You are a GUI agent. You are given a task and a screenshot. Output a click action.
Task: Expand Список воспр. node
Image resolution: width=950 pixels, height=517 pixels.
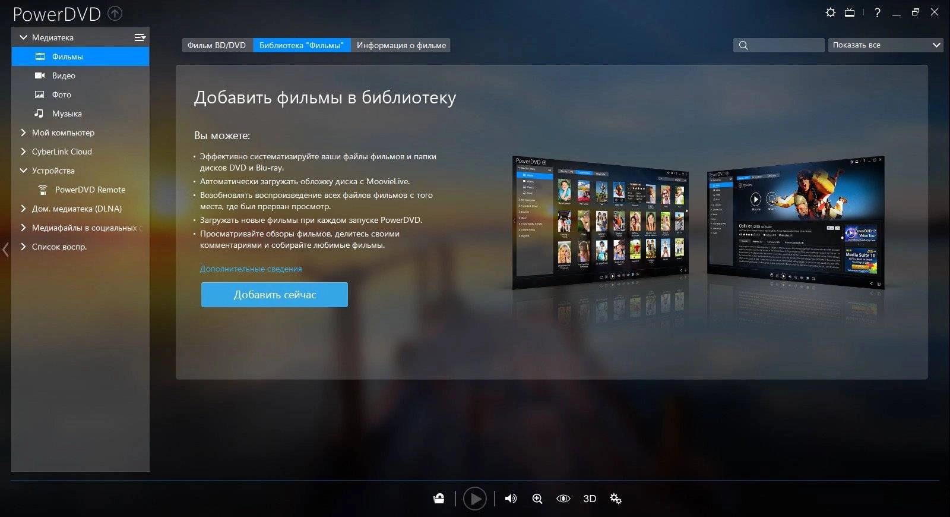(x=23, y=247)
